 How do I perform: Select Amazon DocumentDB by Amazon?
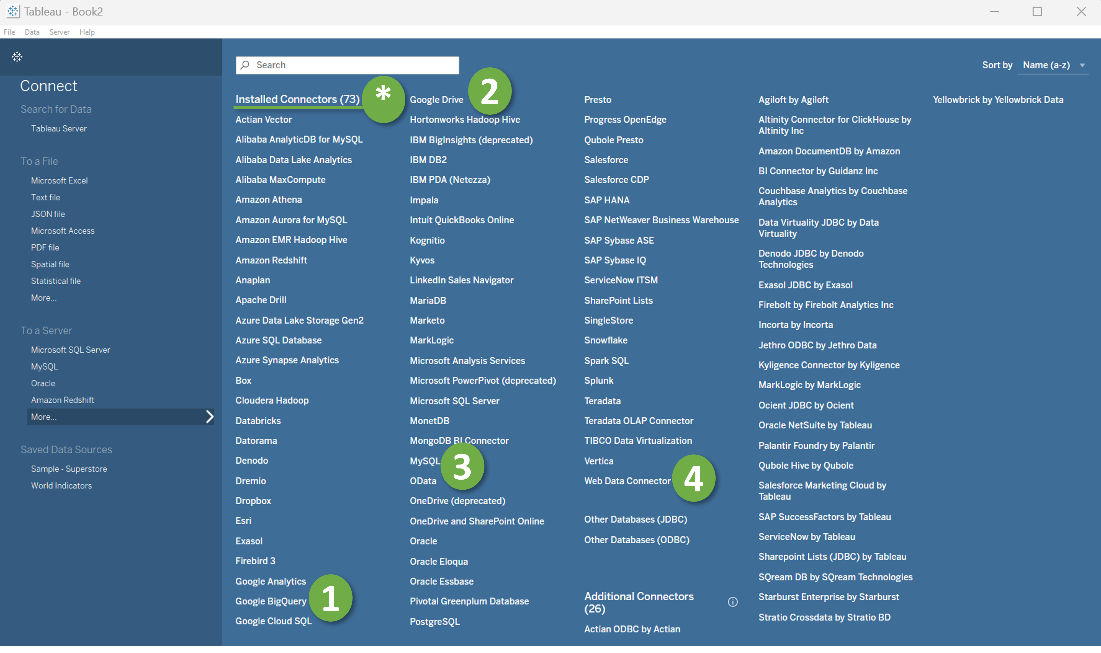tap(829, 151)
